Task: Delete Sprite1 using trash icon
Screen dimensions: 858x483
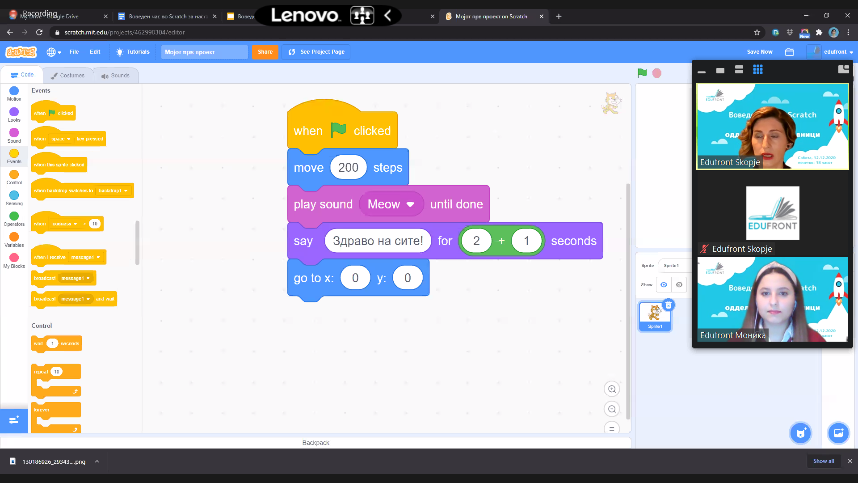Action: point(669,305)
